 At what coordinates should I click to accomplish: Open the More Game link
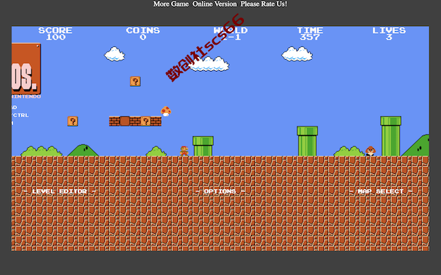(x=171, y=4)
